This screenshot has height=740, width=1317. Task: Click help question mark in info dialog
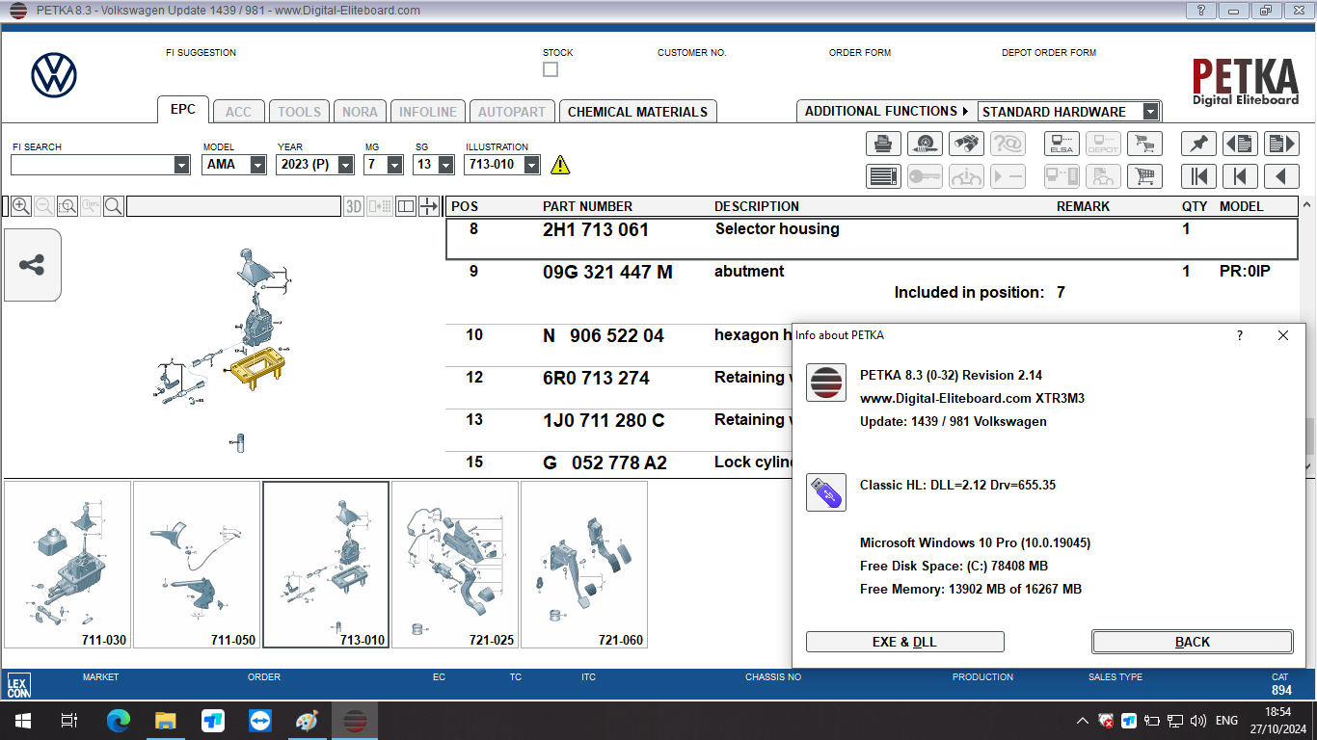point(1240,335)
